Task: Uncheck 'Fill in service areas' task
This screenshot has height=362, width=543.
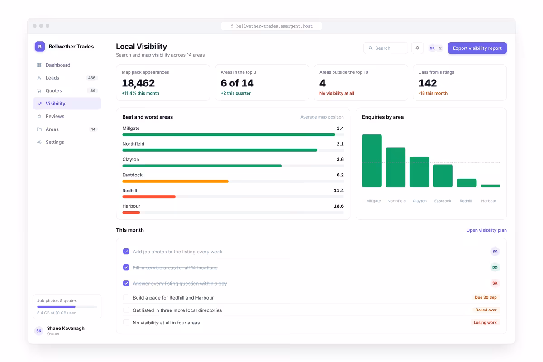Action: pyautogui.click(x=126, y=267)
